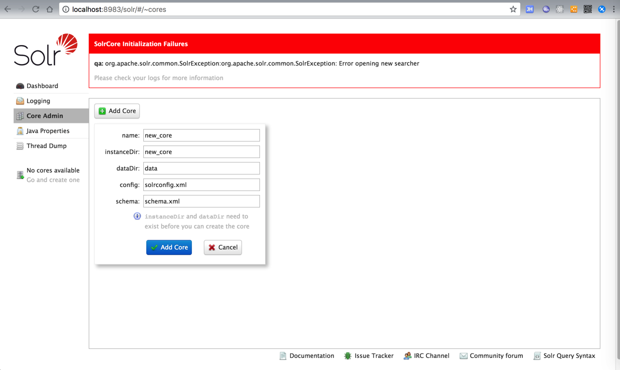The image size is (620, 370).
Task: Focus the instanceDir input field
Action: tap(201, 152)
